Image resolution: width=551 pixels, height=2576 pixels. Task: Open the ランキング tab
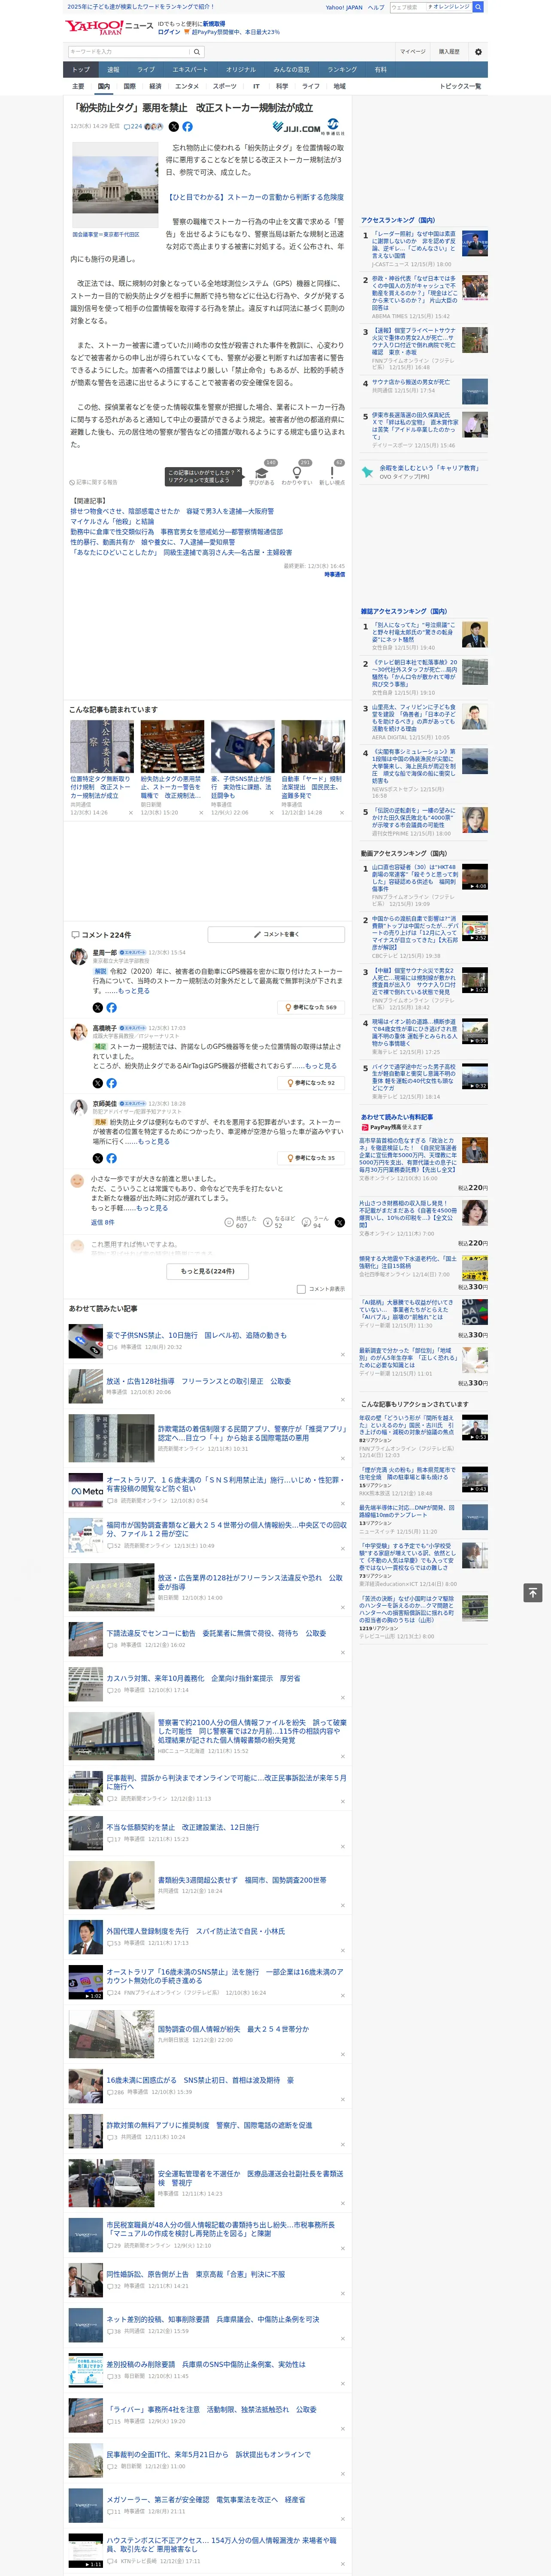tap(342, 70)
